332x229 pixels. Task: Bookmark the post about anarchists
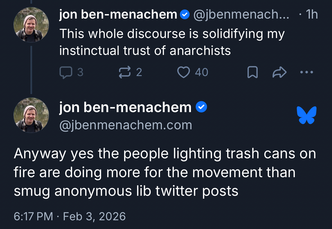tap(252, 73)
